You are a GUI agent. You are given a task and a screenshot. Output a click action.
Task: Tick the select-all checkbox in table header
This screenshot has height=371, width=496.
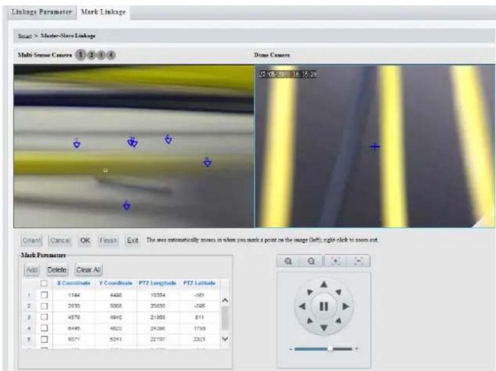[44, 283]
